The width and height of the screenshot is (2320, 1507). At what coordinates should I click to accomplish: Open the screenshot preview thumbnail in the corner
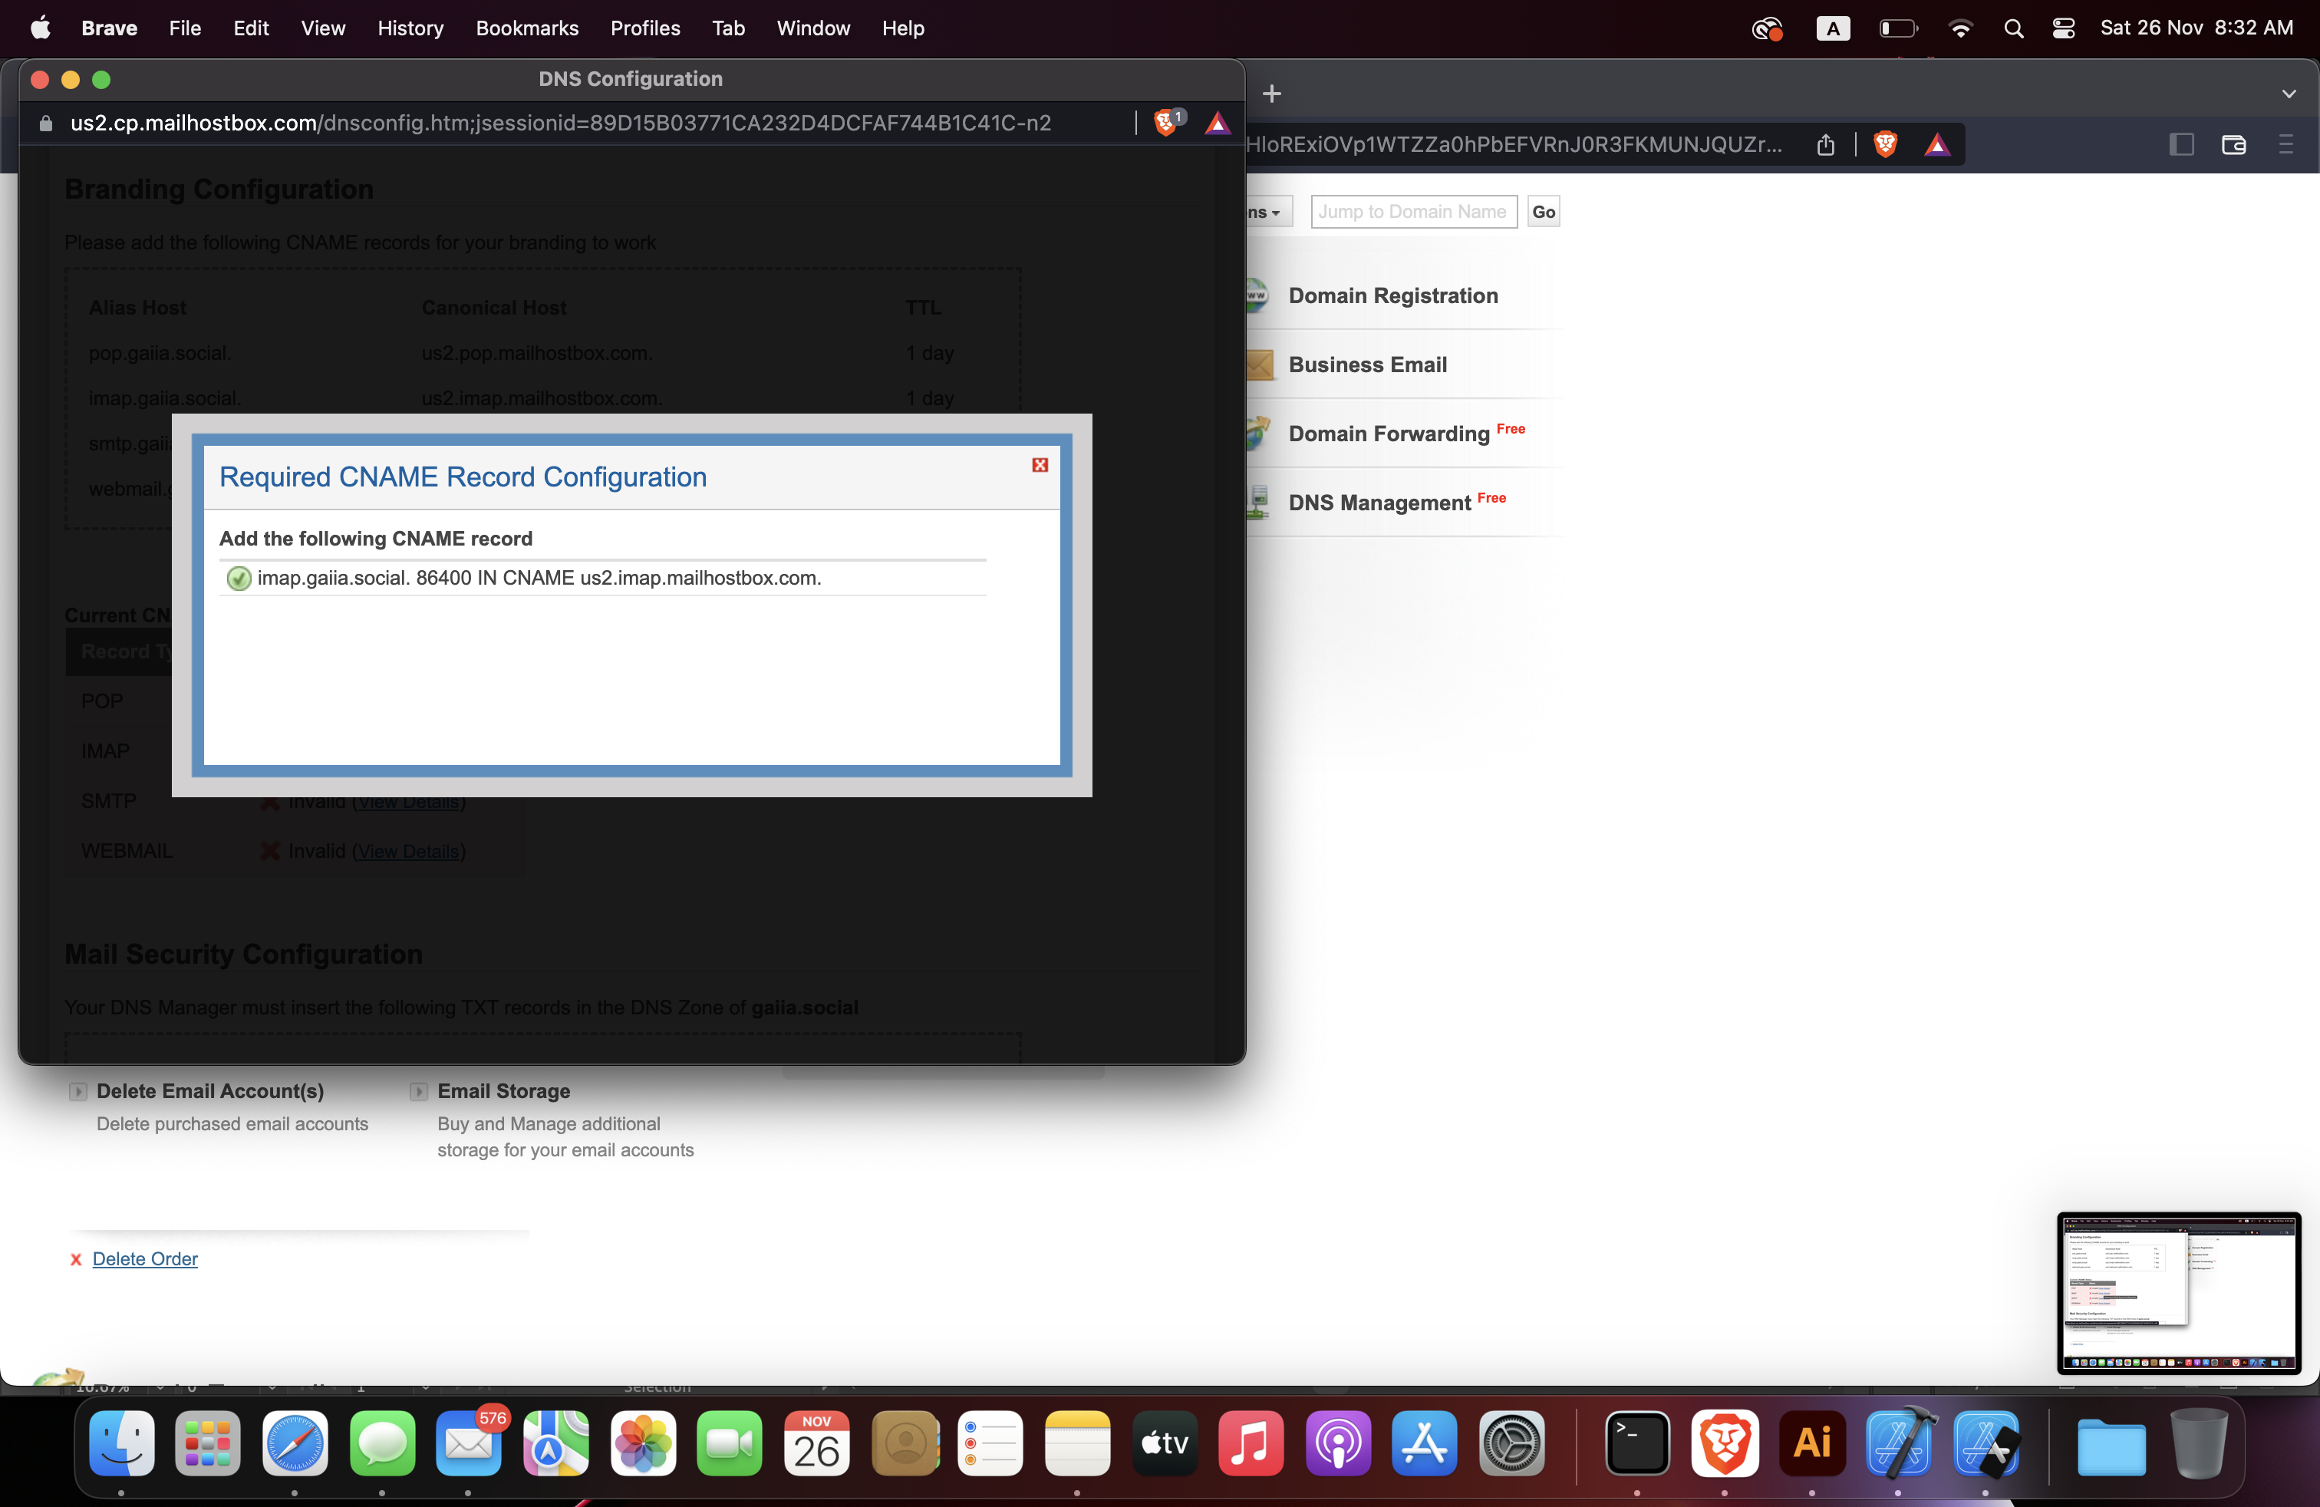(x=2177, y=1293)
